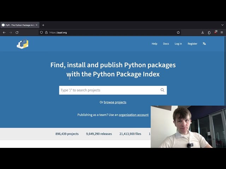
Task: Click the address bar showing pypi.org
Action: (109, 32)
